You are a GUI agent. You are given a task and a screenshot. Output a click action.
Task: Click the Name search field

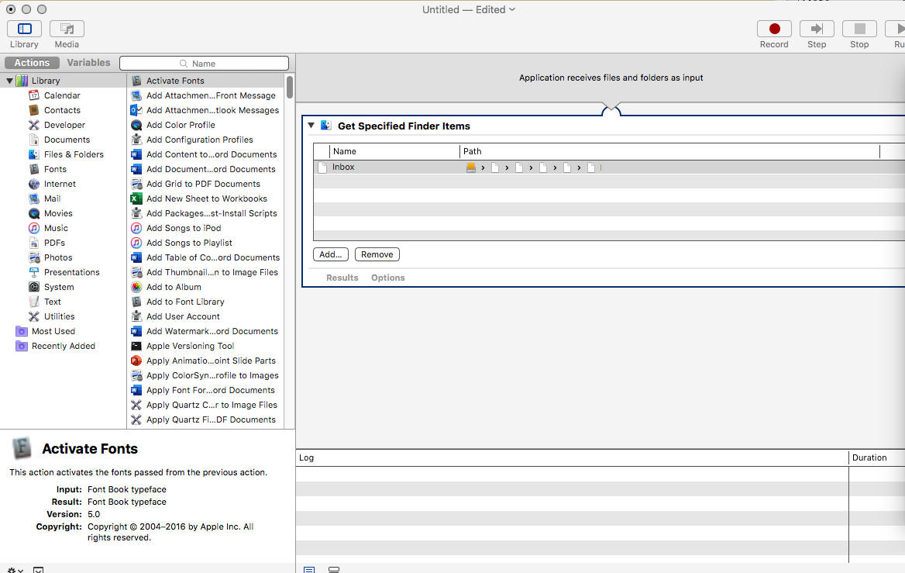(206, 62)
